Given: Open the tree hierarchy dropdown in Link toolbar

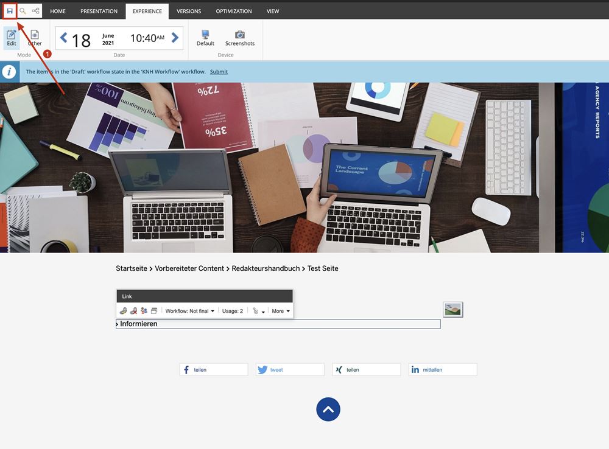Looking at the screenshot, I should (x=259, y=311).
